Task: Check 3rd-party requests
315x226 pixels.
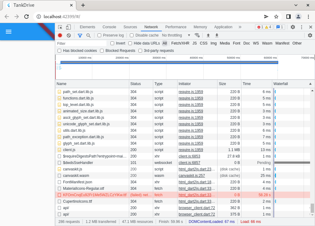Action: 140,51
